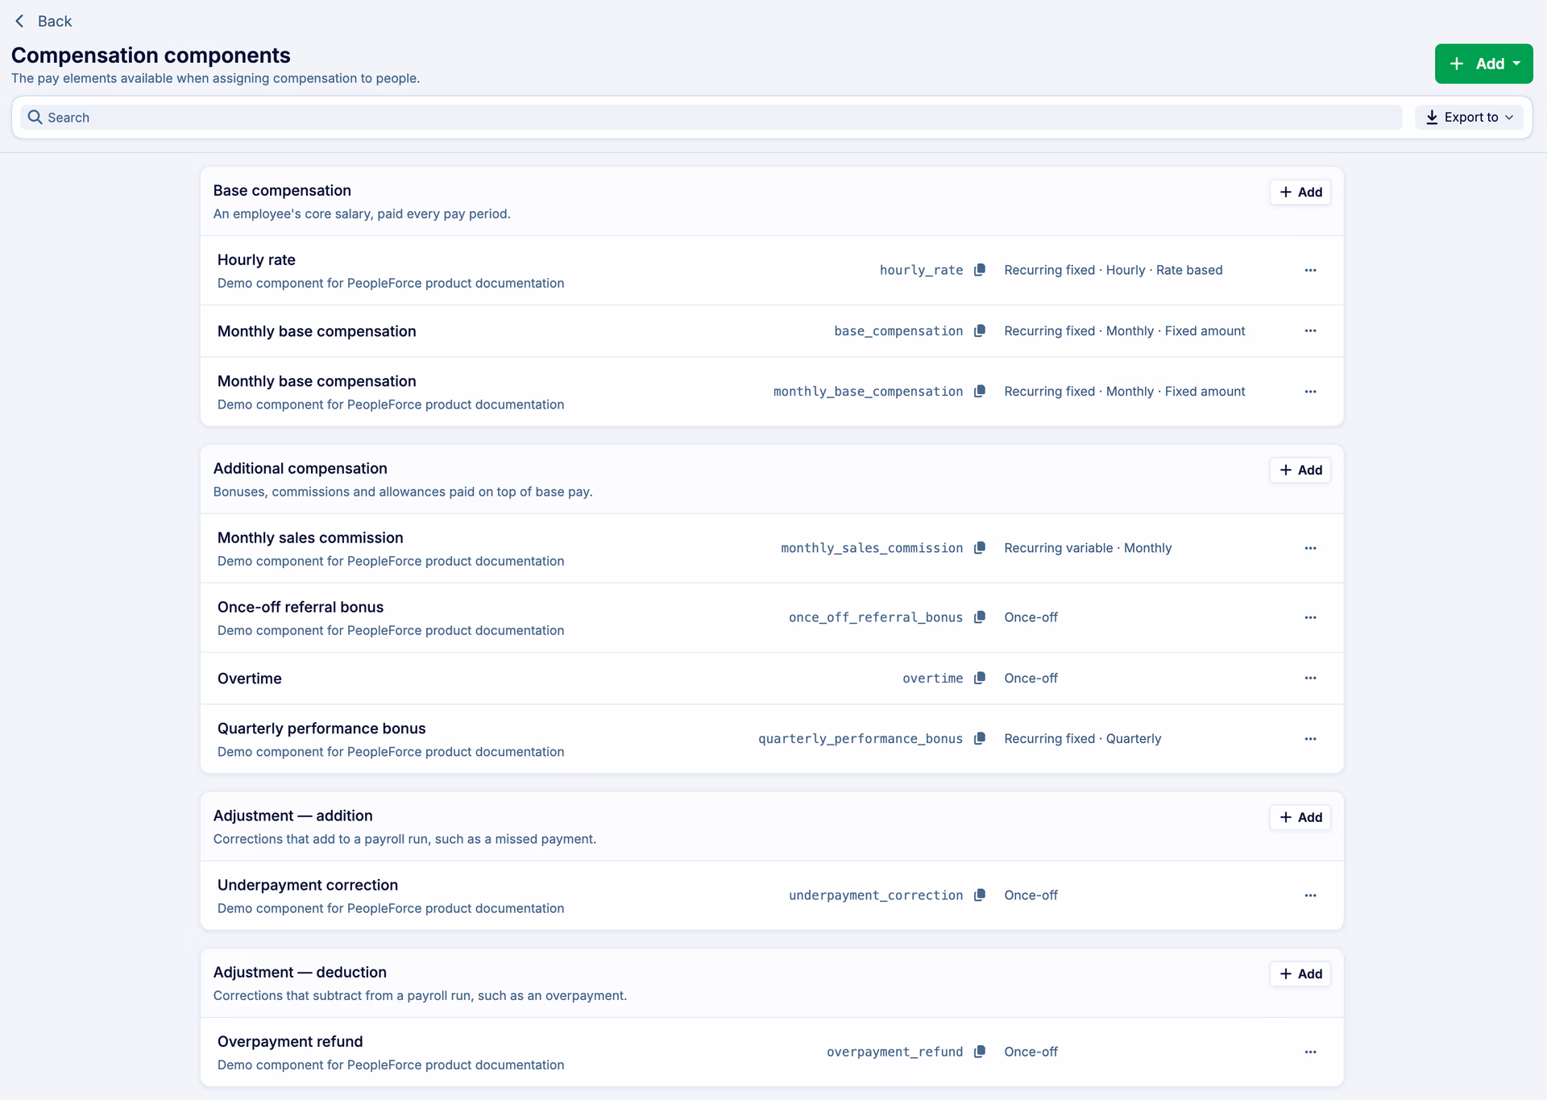
Task: Open more options for Overpayment refund
Action: (x=1310, y=1052)
